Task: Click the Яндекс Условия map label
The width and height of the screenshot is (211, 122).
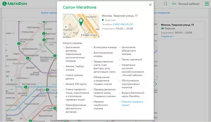Action: pos(89,35)
